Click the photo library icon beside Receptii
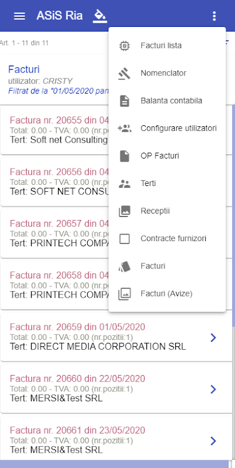The height and width of the screenshot is (468, 235). point(124,211)
